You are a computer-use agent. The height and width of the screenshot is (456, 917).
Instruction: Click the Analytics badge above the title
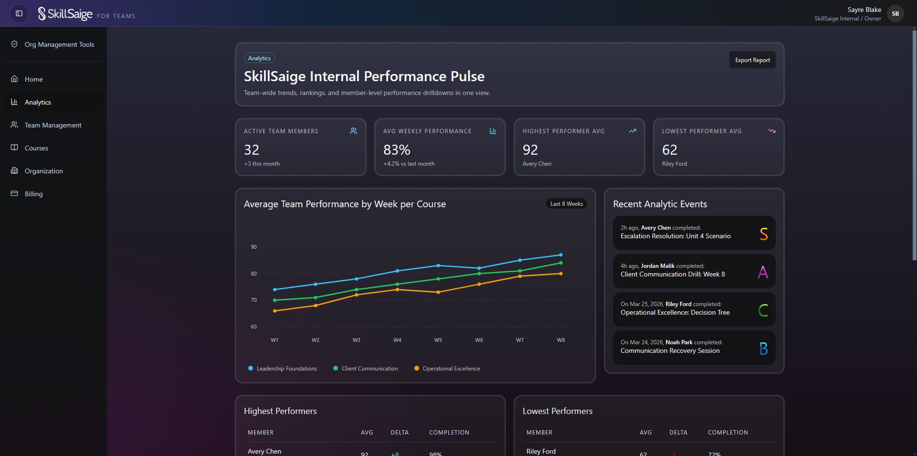click(x=259, y=57)
